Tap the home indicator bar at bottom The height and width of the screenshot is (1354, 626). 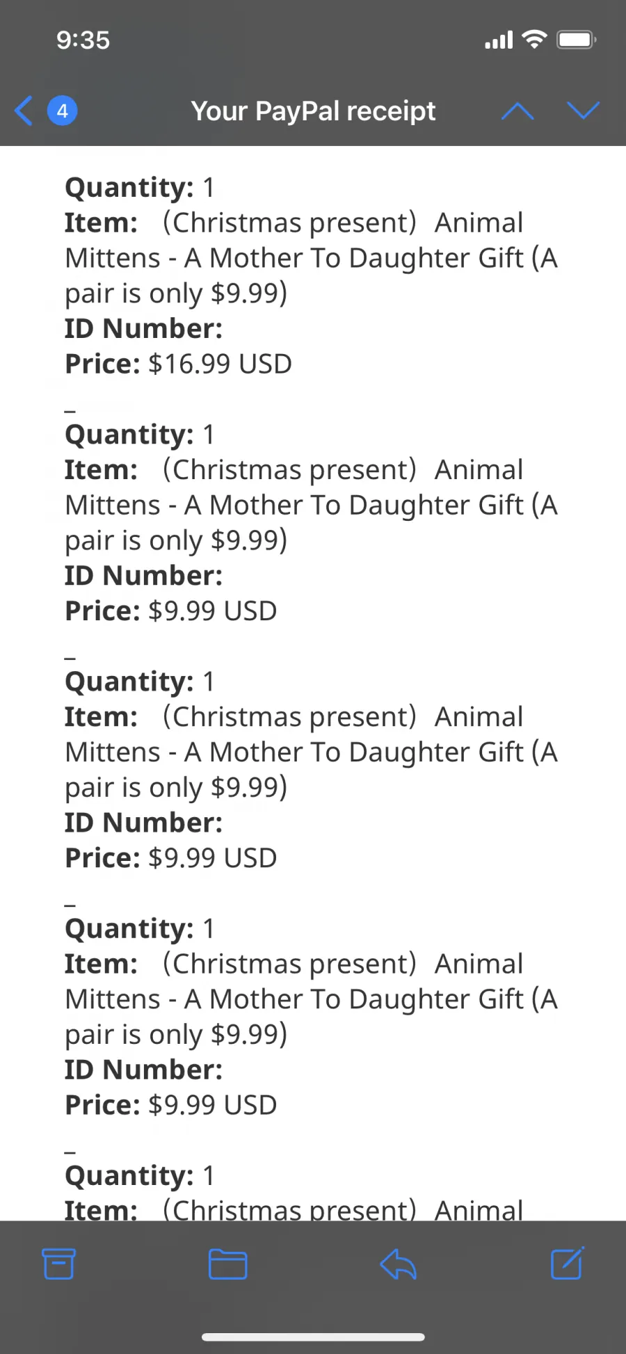pyautogui.click(x=313, y=1337)
